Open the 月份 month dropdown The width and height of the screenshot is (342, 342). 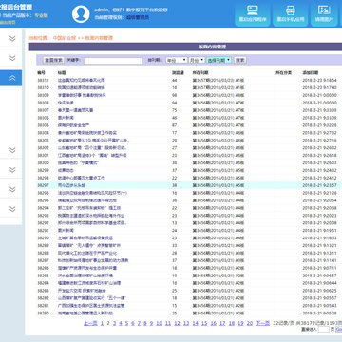(197, 60)
